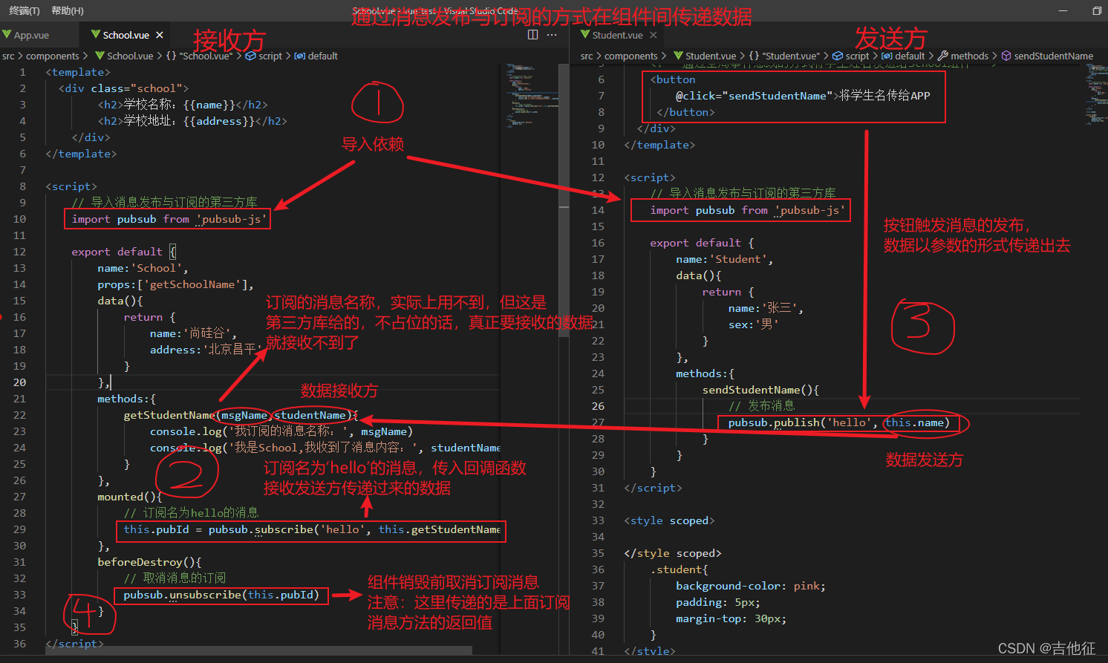Click the '<style scoped>' line in Student.vue
This screenshot has width=1108, height=663.
coord(669,520)
